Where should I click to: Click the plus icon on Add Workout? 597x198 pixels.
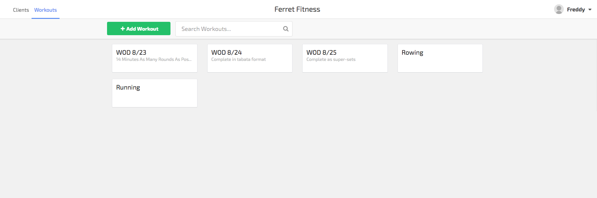pos(123,29)
